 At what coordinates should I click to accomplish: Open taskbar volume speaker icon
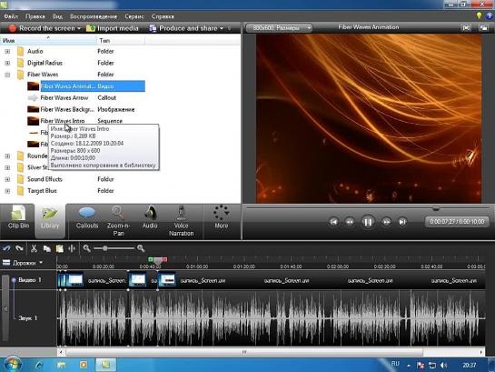coord(444,366)
